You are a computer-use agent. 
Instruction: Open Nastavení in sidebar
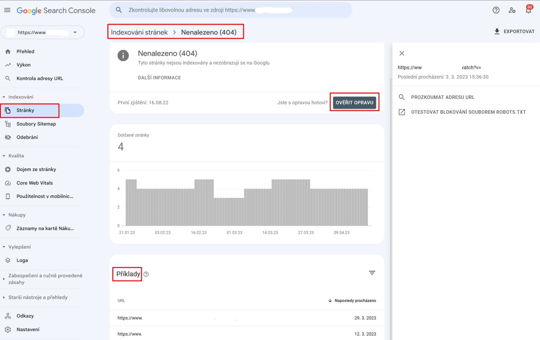coord(28,329)
